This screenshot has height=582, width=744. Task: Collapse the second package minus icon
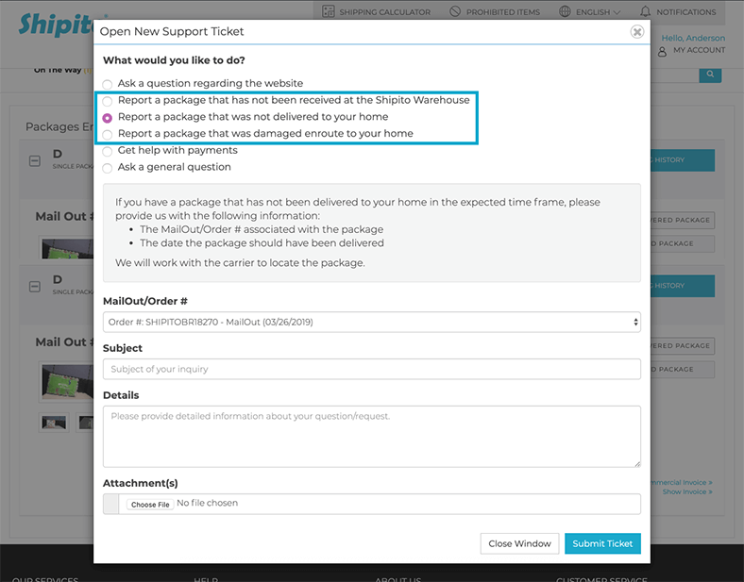click(35, 287)
